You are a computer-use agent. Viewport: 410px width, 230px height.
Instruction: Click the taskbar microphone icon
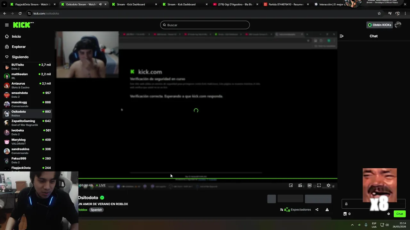coord(366,225)
